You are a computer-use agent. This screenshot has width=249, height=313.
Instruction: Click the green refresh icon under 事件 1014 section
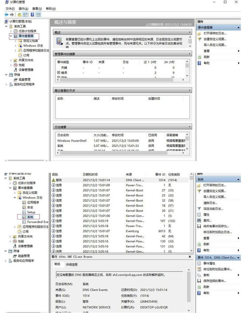click(199, 287)
